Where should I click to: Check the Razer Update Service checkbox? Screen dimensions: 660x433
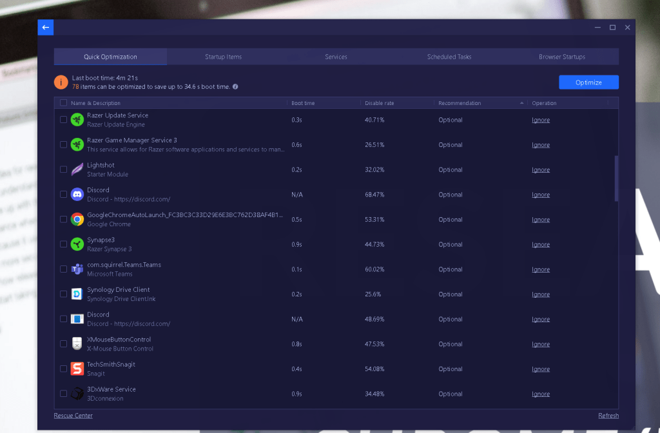(x=64, y=119)
